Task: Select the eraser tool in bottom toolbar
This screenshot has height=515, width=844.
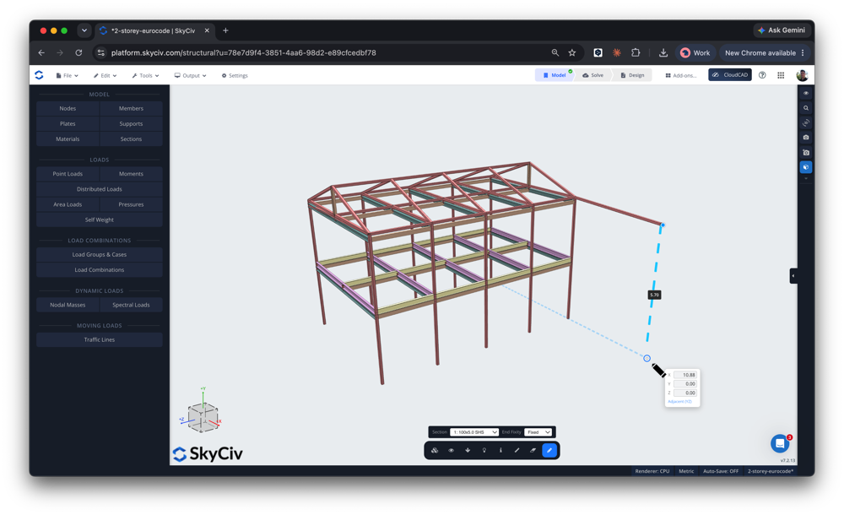Action: (x=533, y=450)
